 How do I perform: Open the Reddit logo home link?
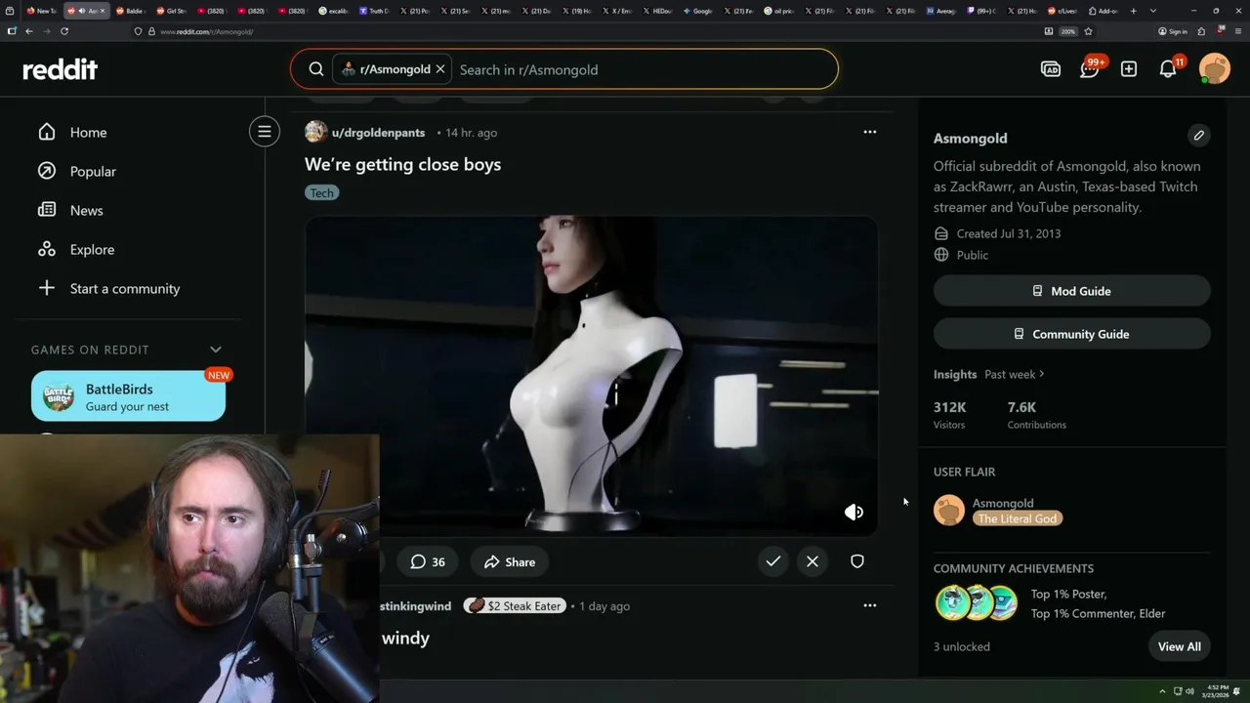(x=61, y=69)
